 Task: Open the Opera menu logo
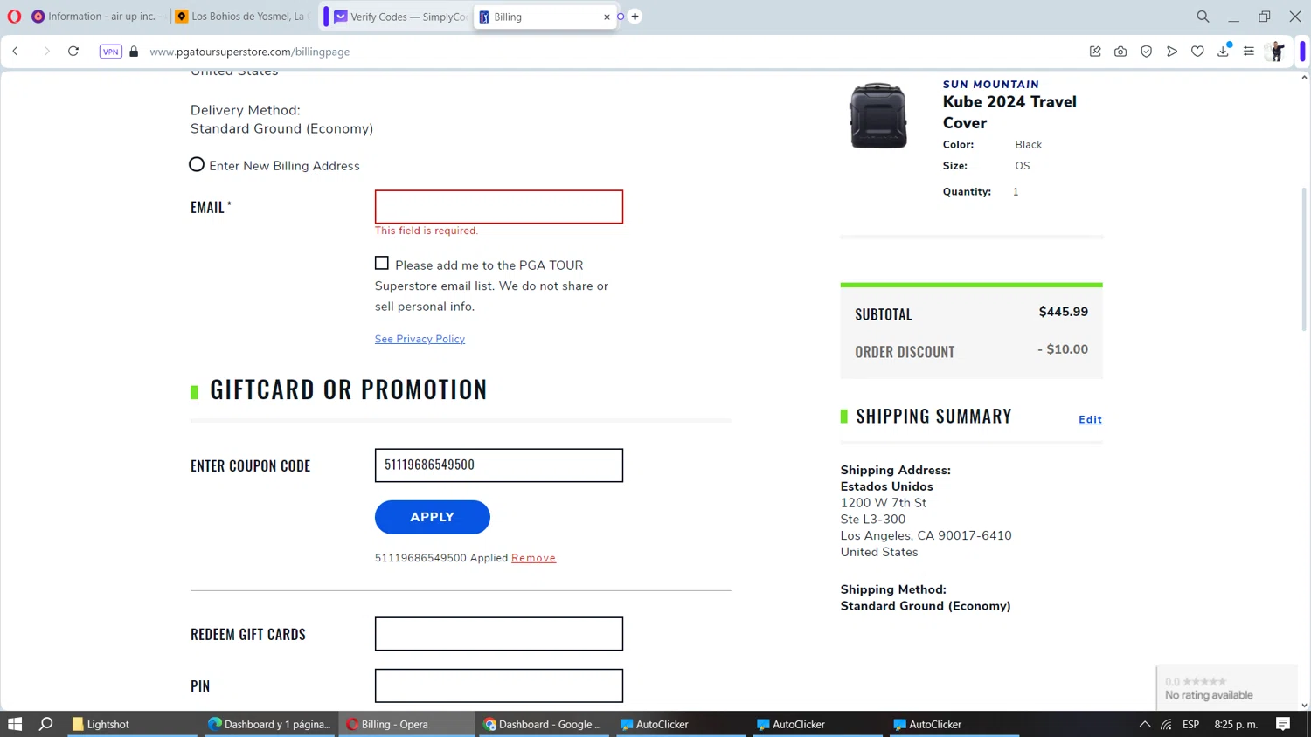pos(14,17)
